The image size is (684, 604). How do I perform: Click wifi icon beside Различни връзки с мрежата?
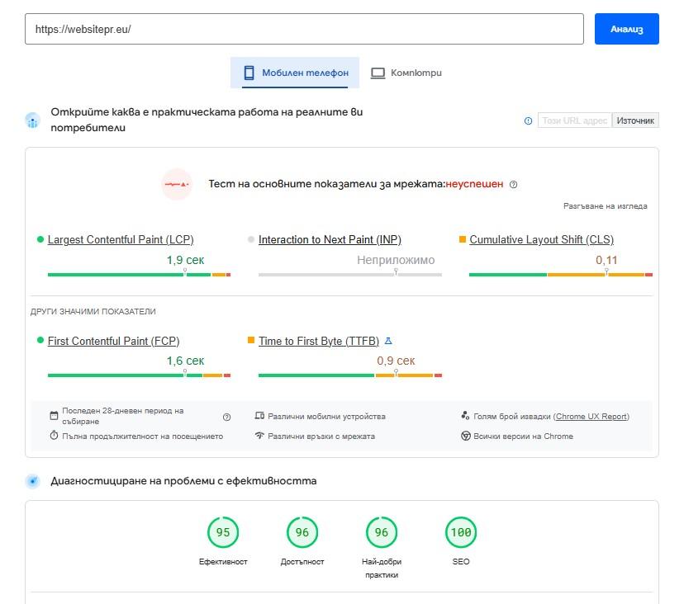259,436
